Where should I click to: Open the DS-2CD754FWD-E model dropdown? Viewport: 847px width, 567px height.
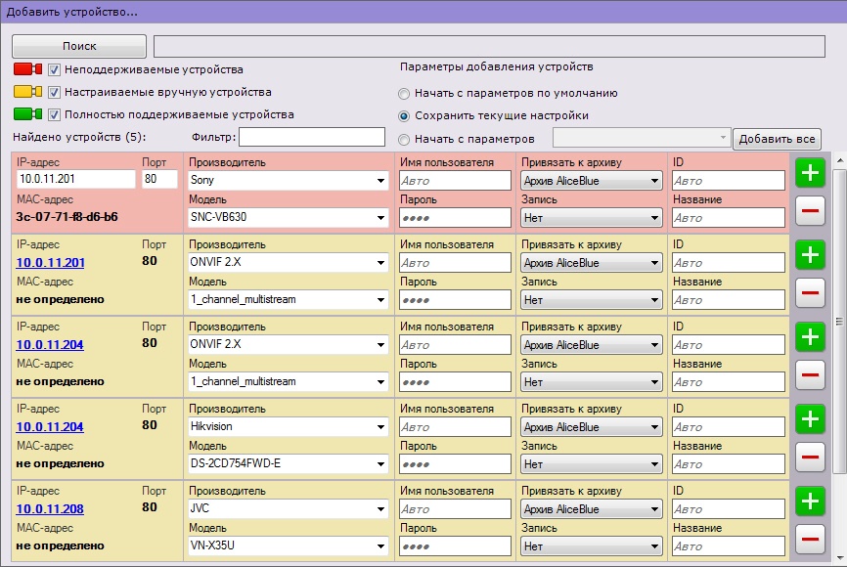(288, 464)
